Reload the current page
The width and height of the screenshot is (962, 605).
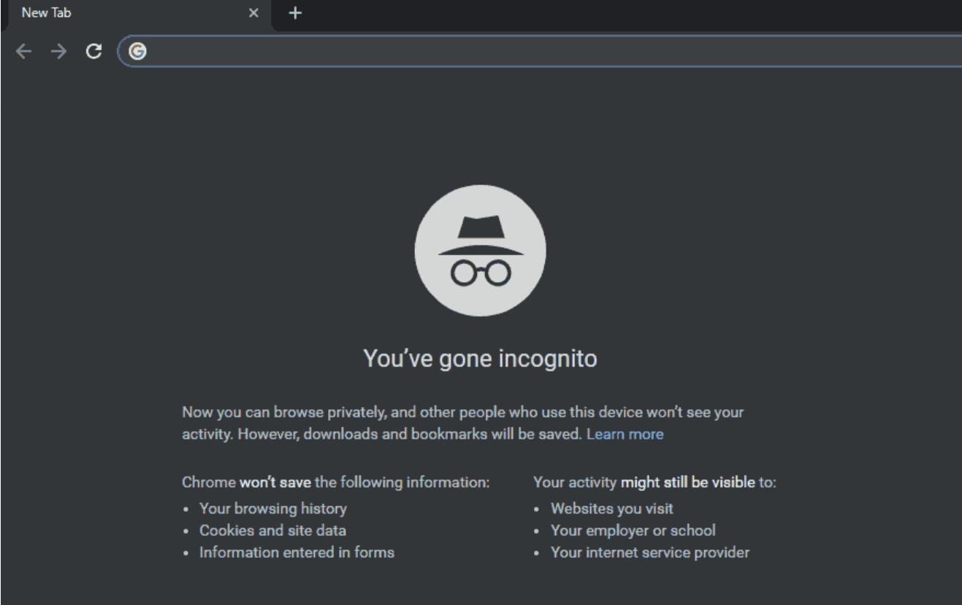coord(93,52)
